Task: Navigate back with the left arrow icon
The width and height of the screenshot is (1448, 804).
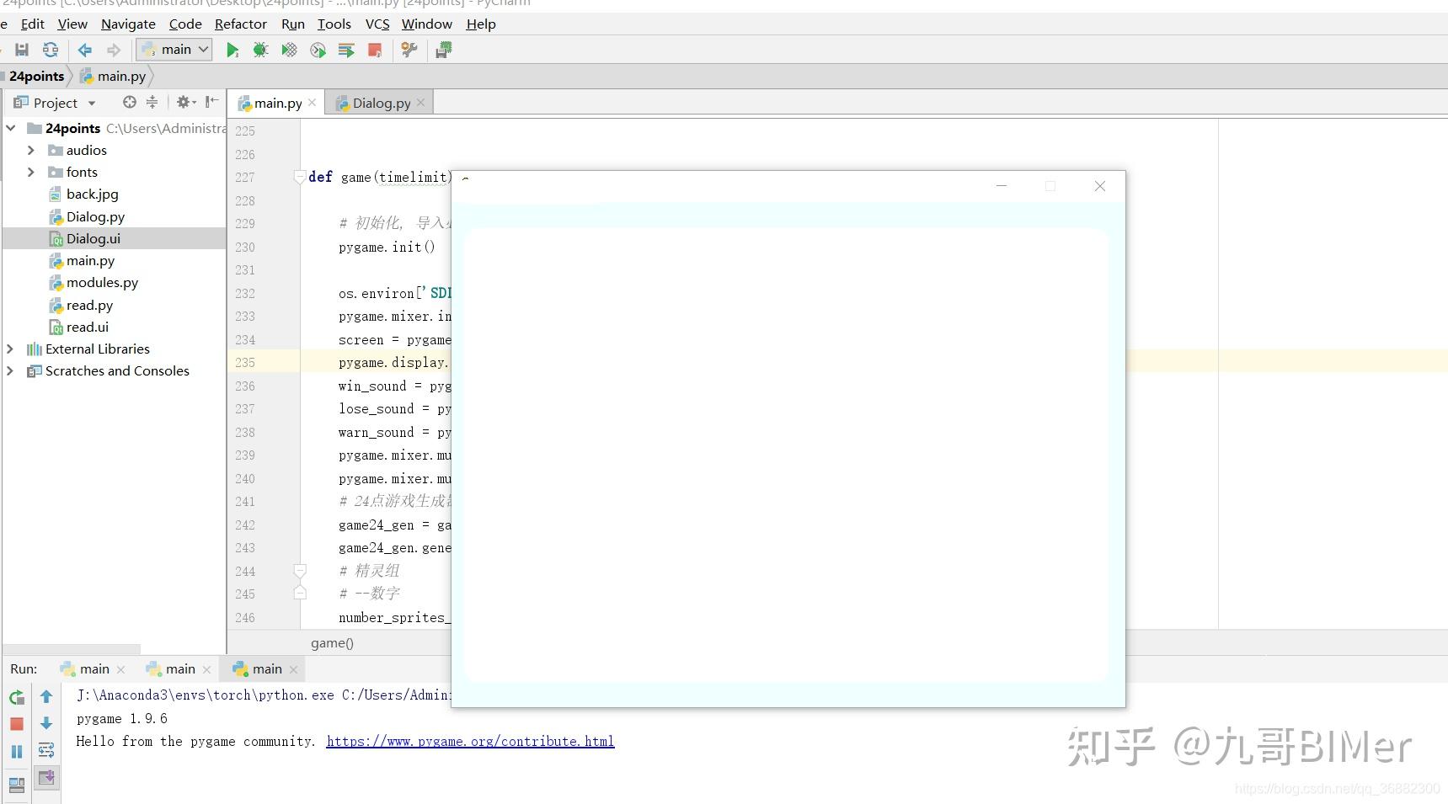Action: (x=83, y=50)
